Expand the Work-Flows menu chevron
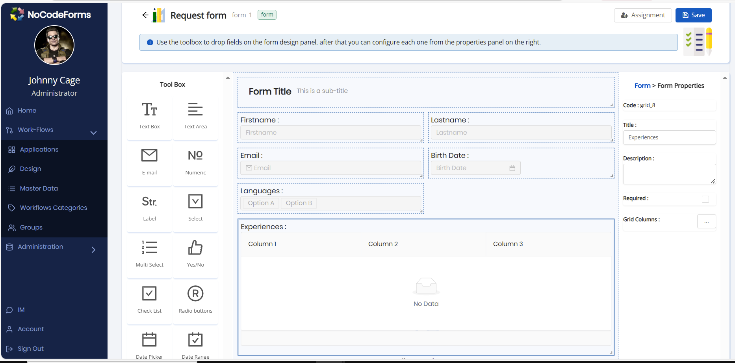Viewport: 735px width, 363px height. (x=93, y=133)
